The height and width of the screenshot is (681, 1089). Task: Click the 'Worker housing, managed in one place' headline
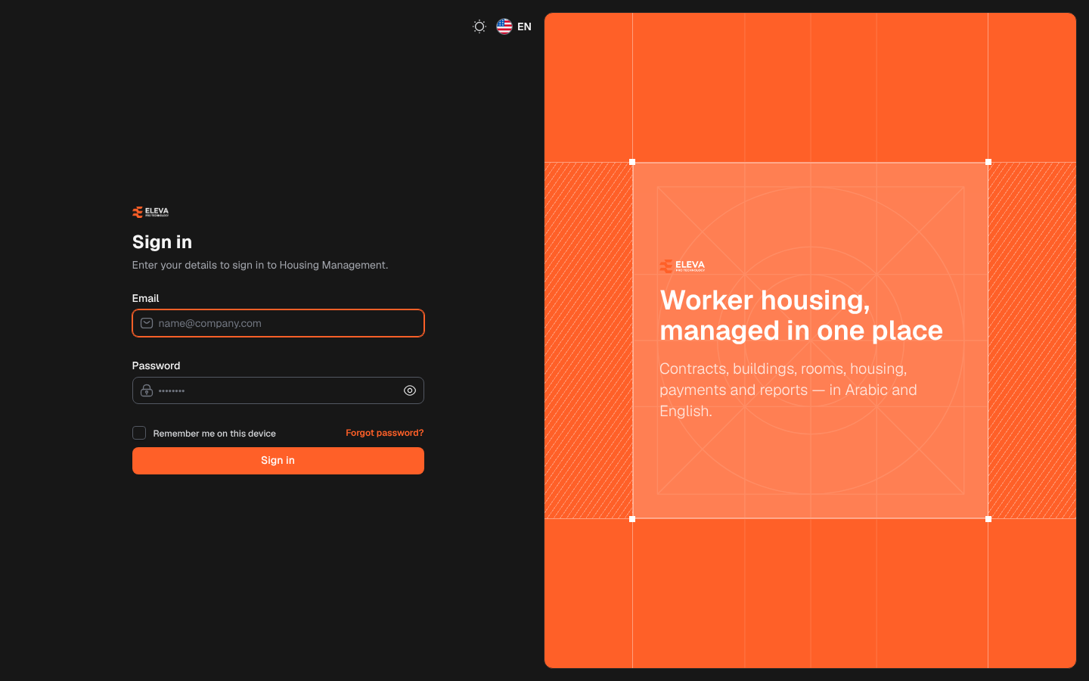point(802,316)
